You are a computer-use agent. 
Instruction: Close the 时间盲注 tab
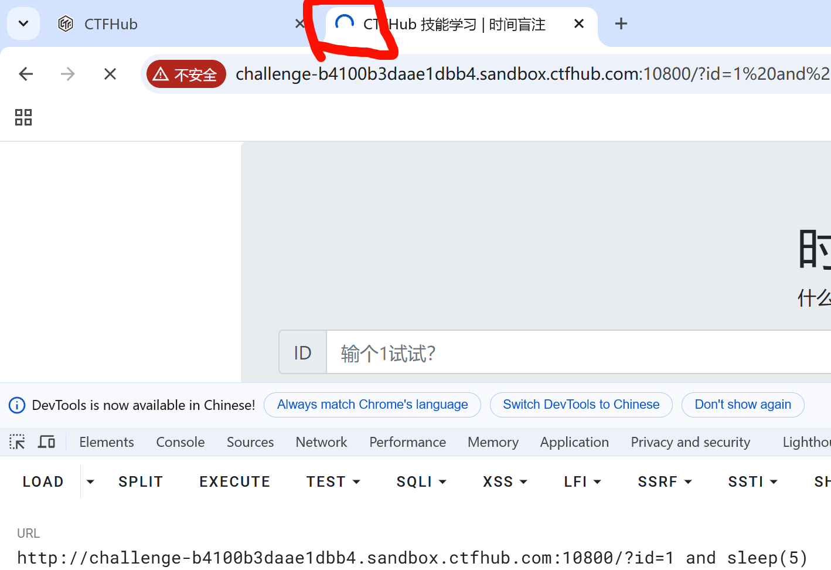click(579, 23)
